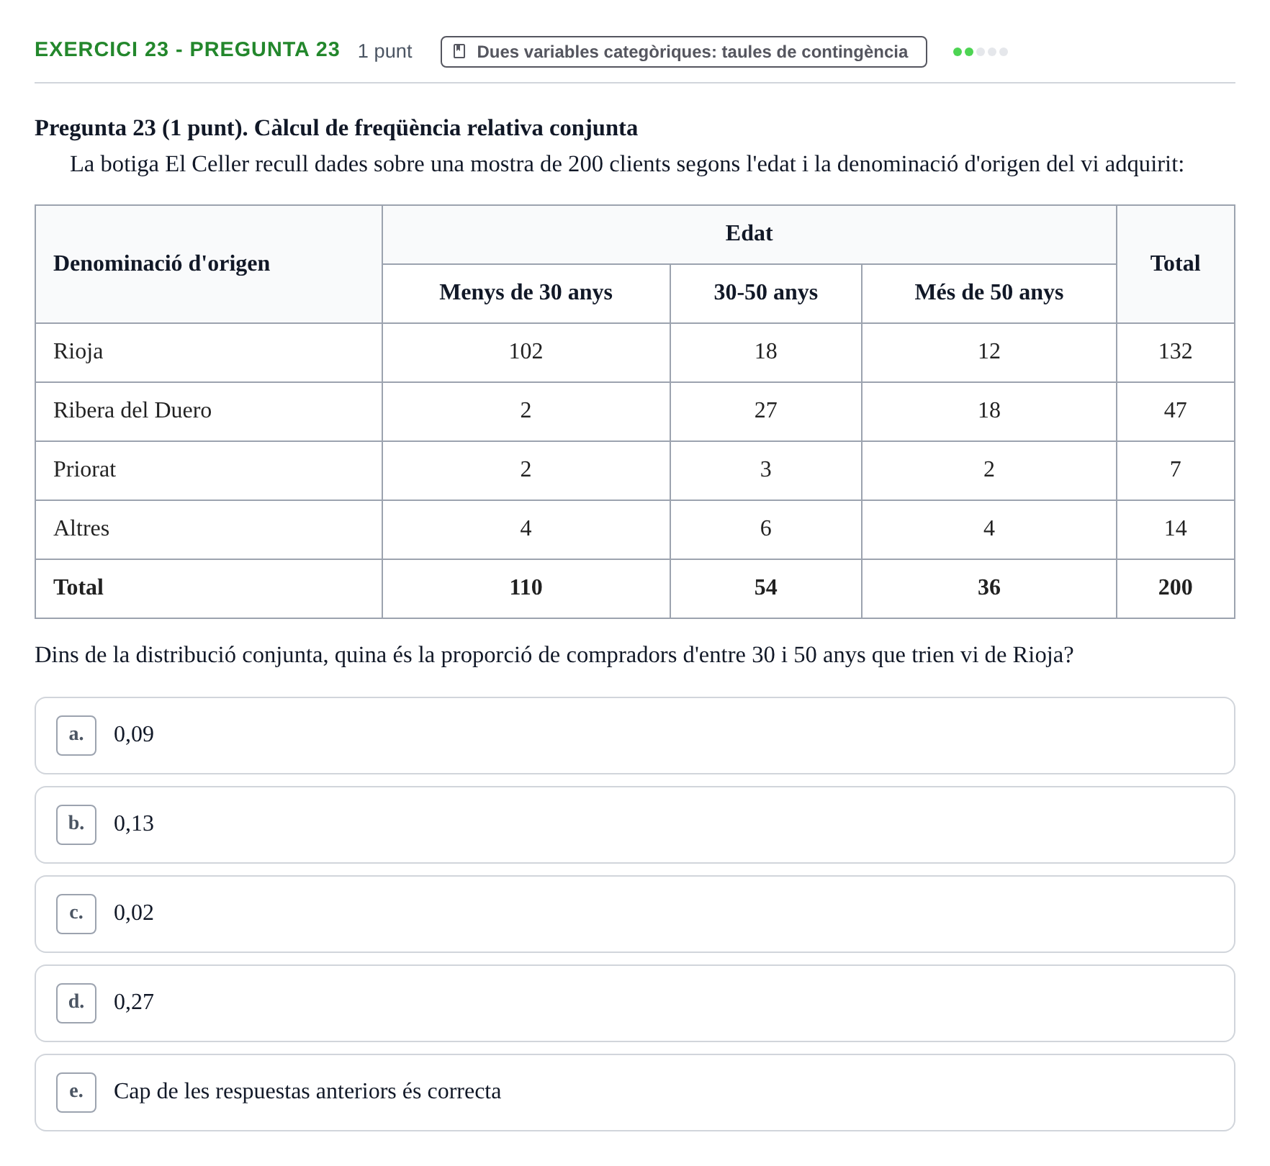Click the Priorat row label
The width and height of the screenshot is (1270, 1166).
[84, 469]
